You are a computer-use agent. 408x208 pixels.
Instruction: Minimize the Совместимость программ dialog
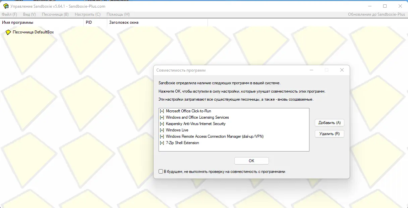pos(311,70)
